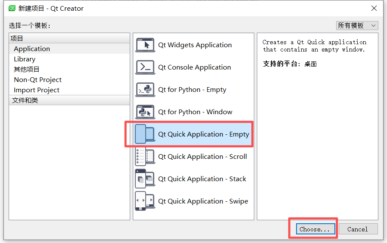Select the 其他项目 category
The width and height of the screenshot is (387, 243).
[69, 70]
